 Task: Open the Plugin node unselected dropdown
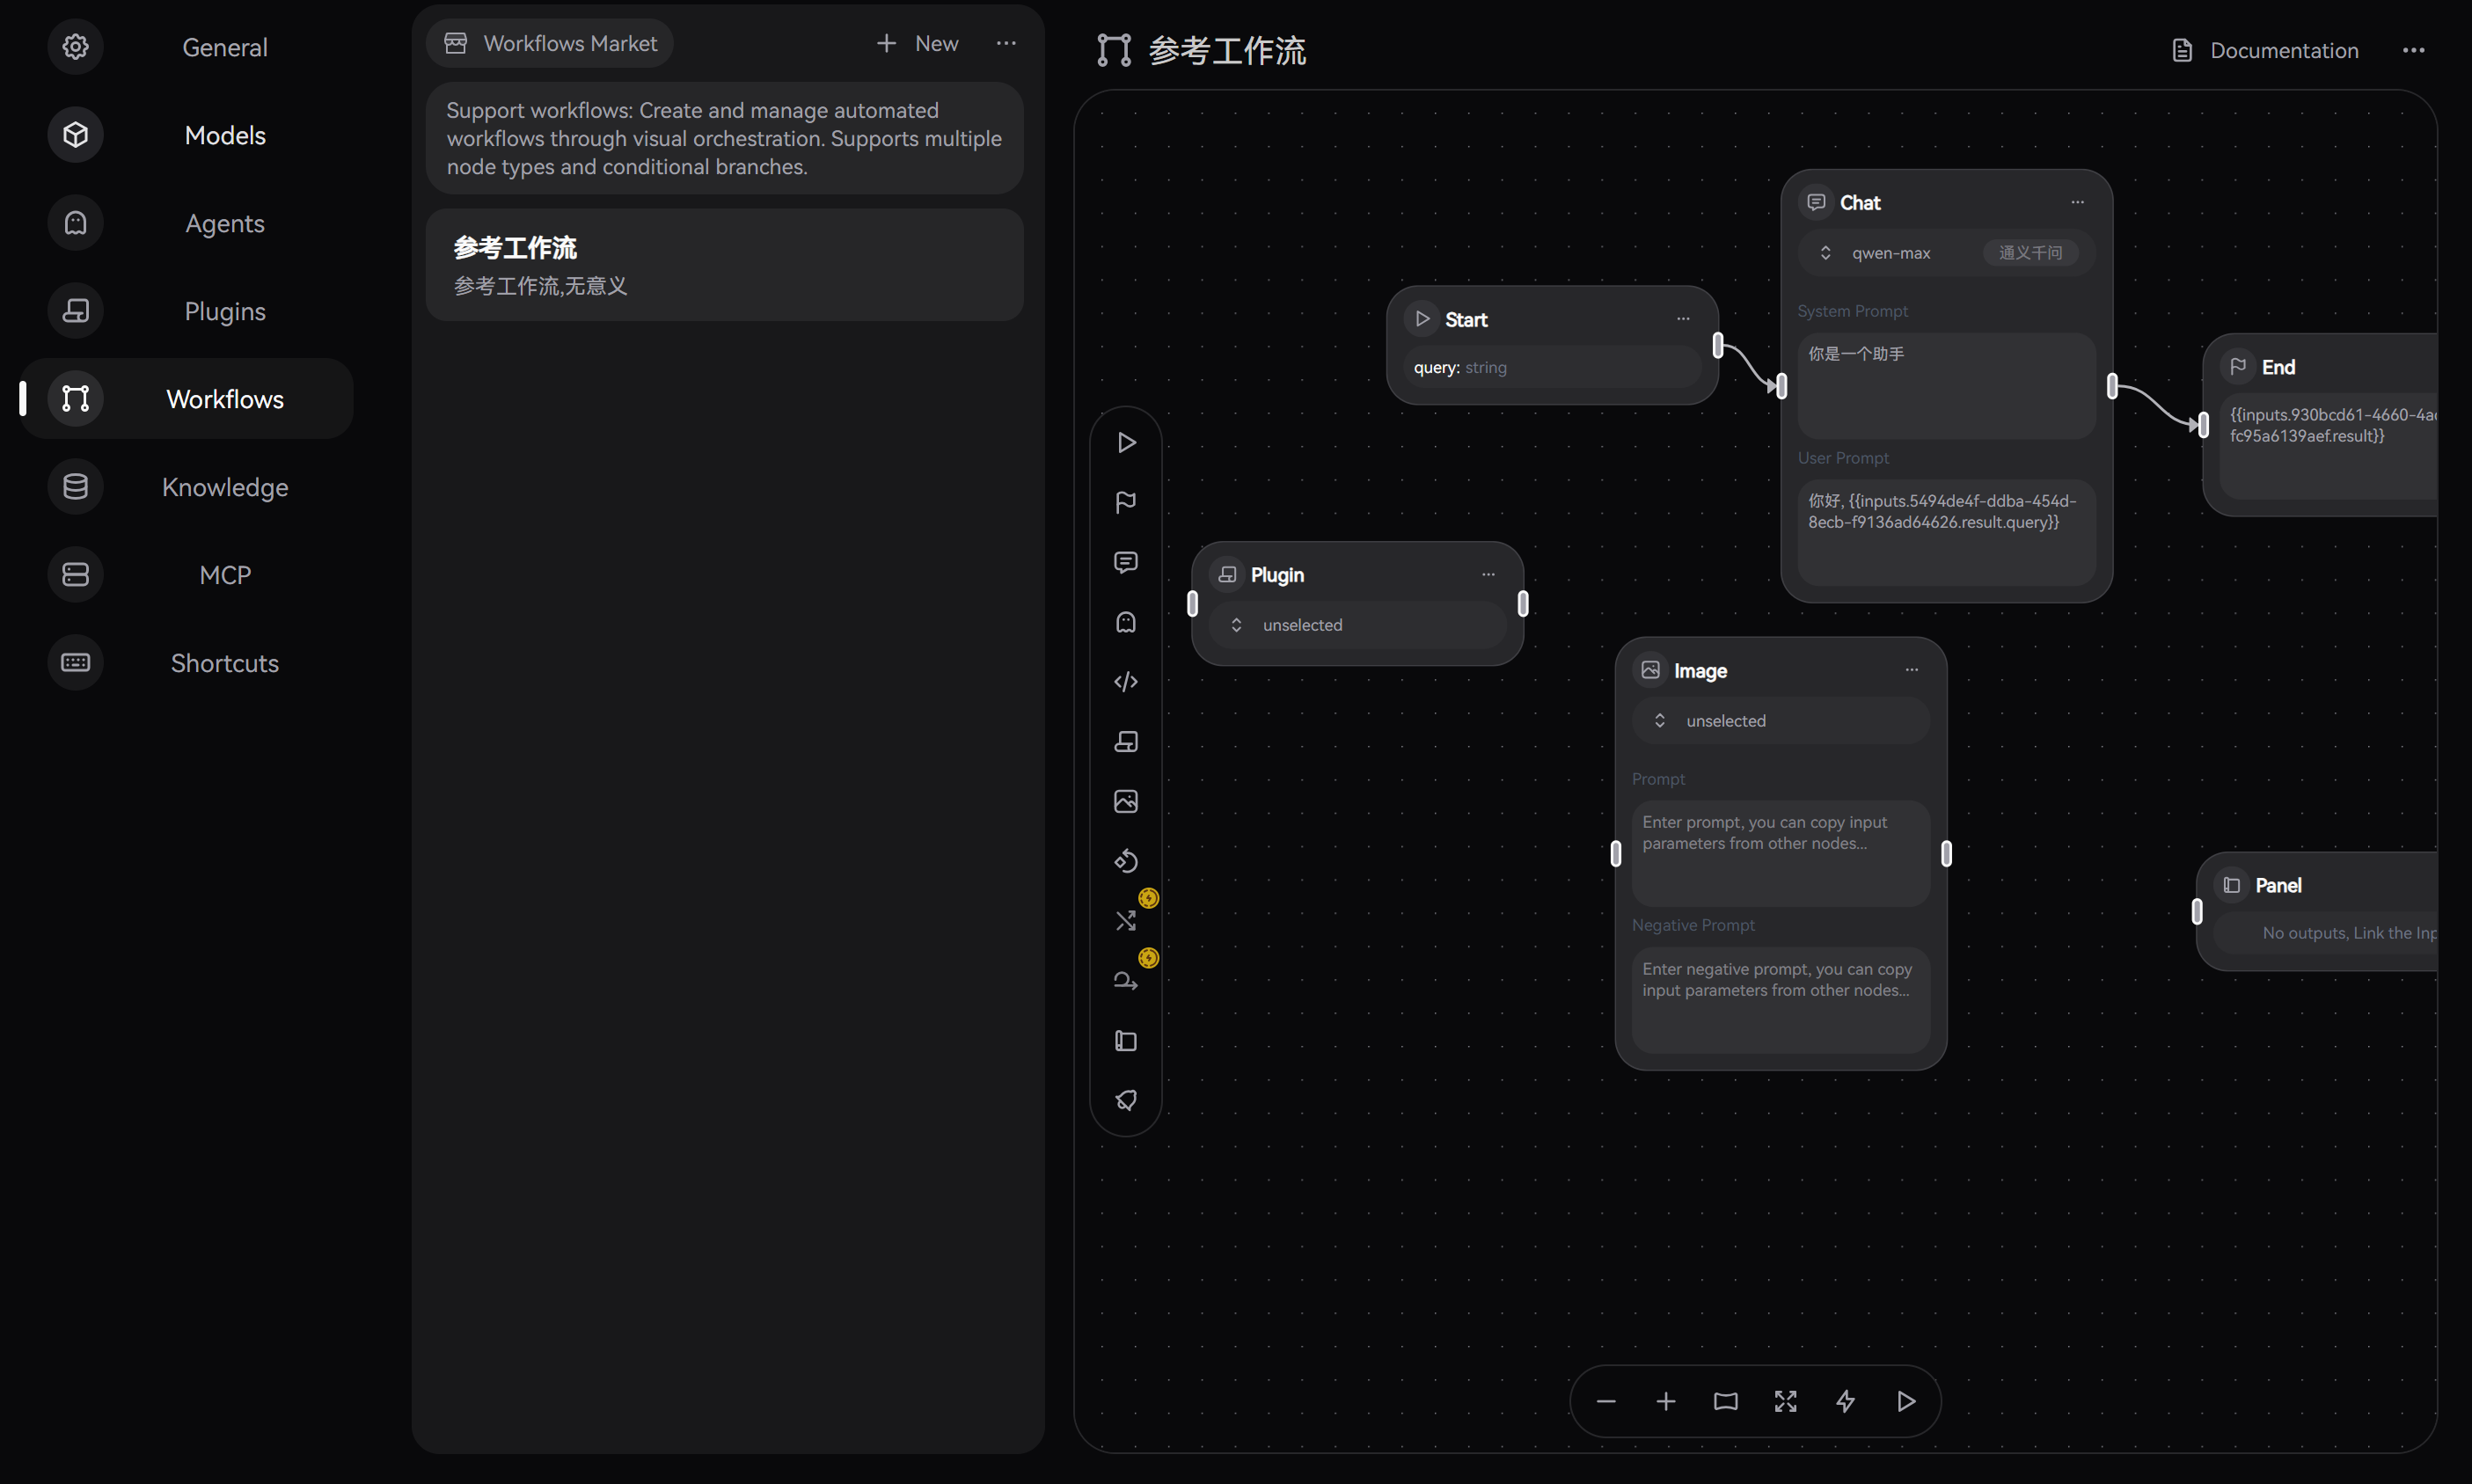[1357, 625]
